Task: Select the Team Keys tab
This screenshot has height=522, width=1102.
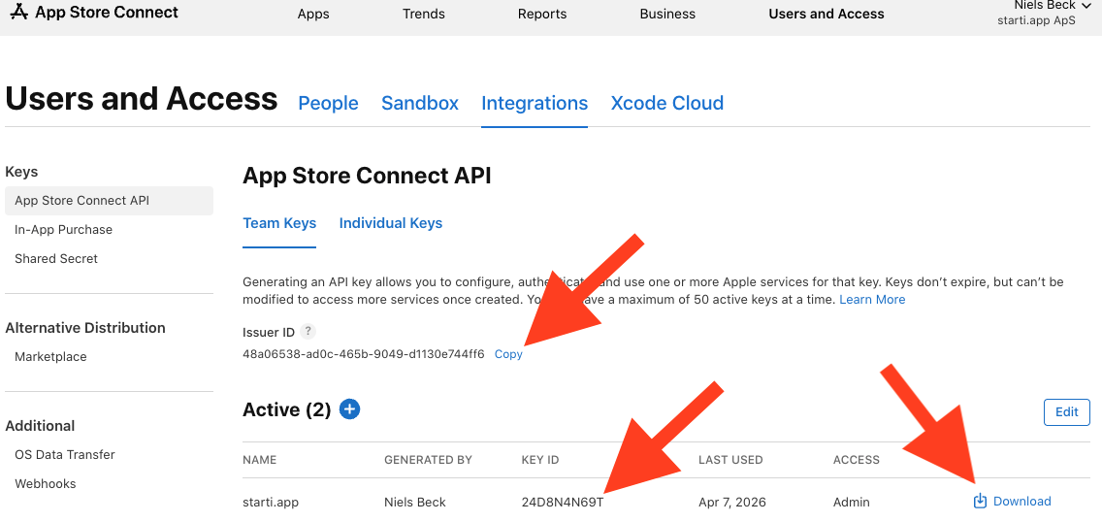Action: [279, 223]
